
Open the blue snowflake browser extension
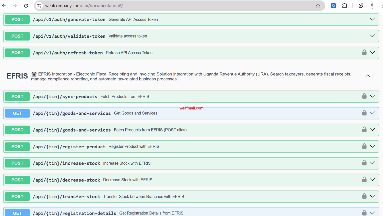coord(333,6)
